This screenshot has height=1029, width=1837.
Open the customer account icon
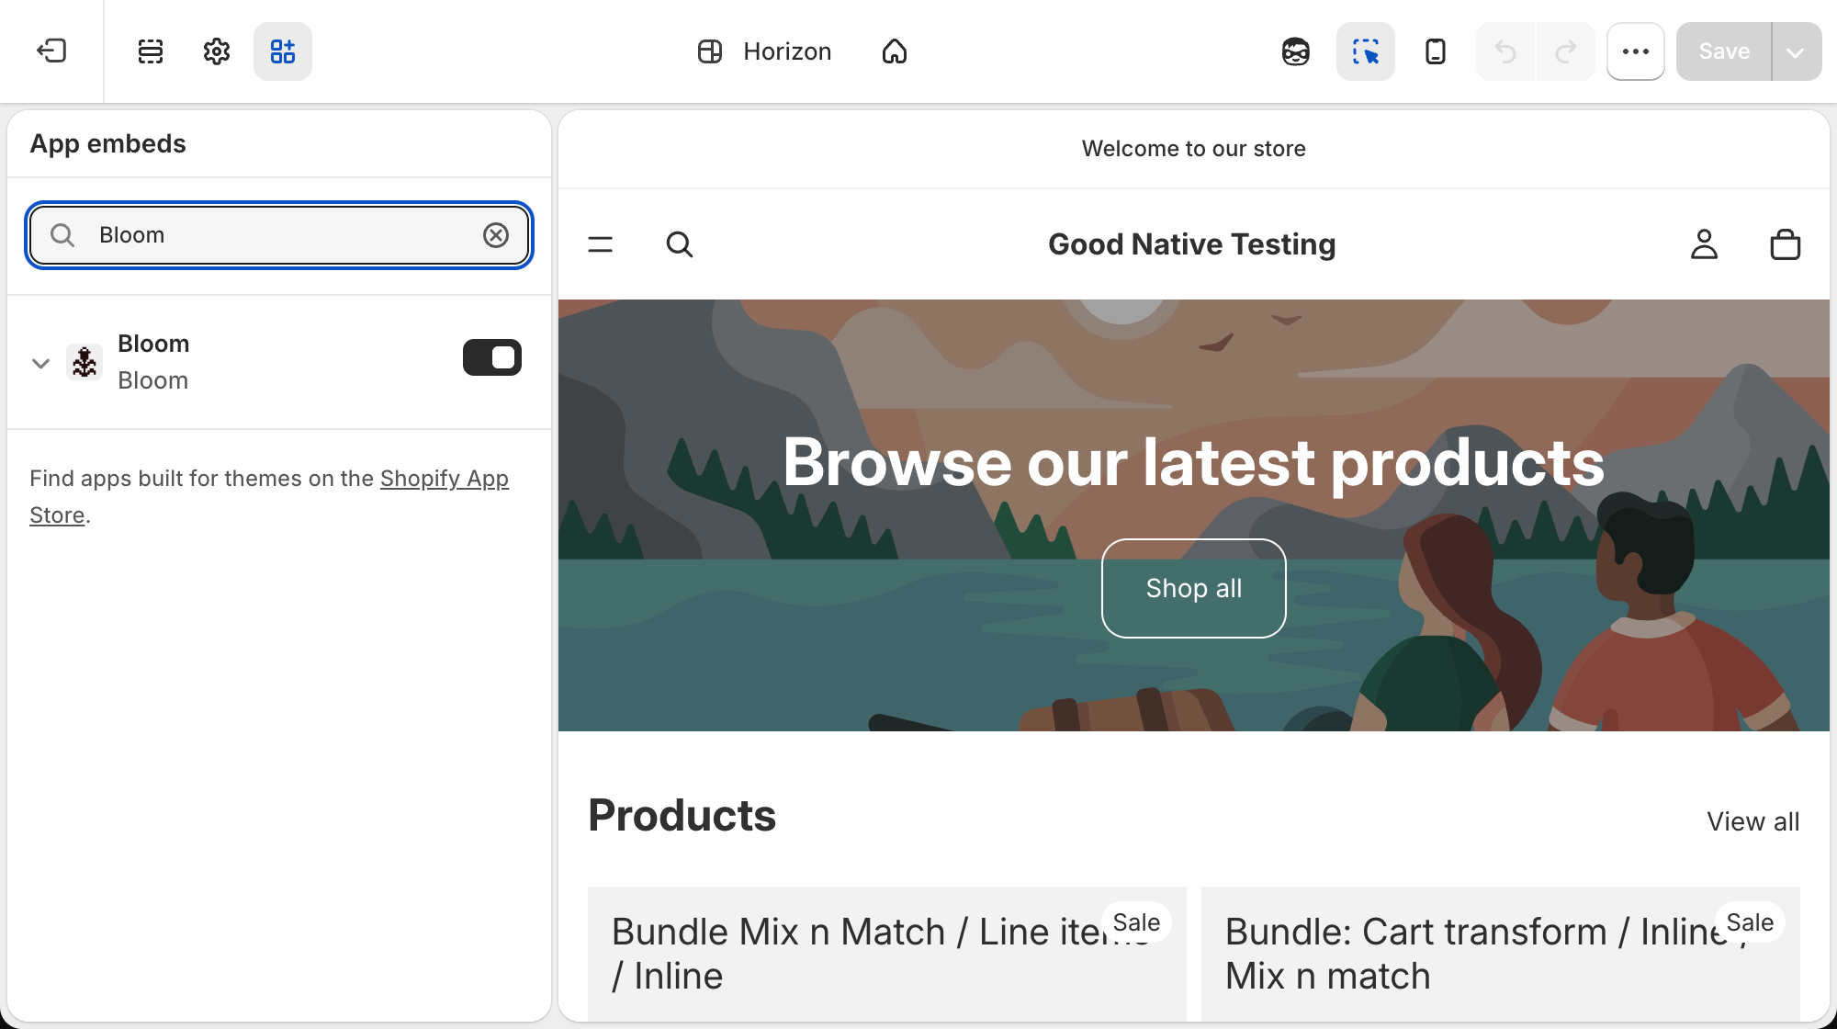(x=1705, y=244)
